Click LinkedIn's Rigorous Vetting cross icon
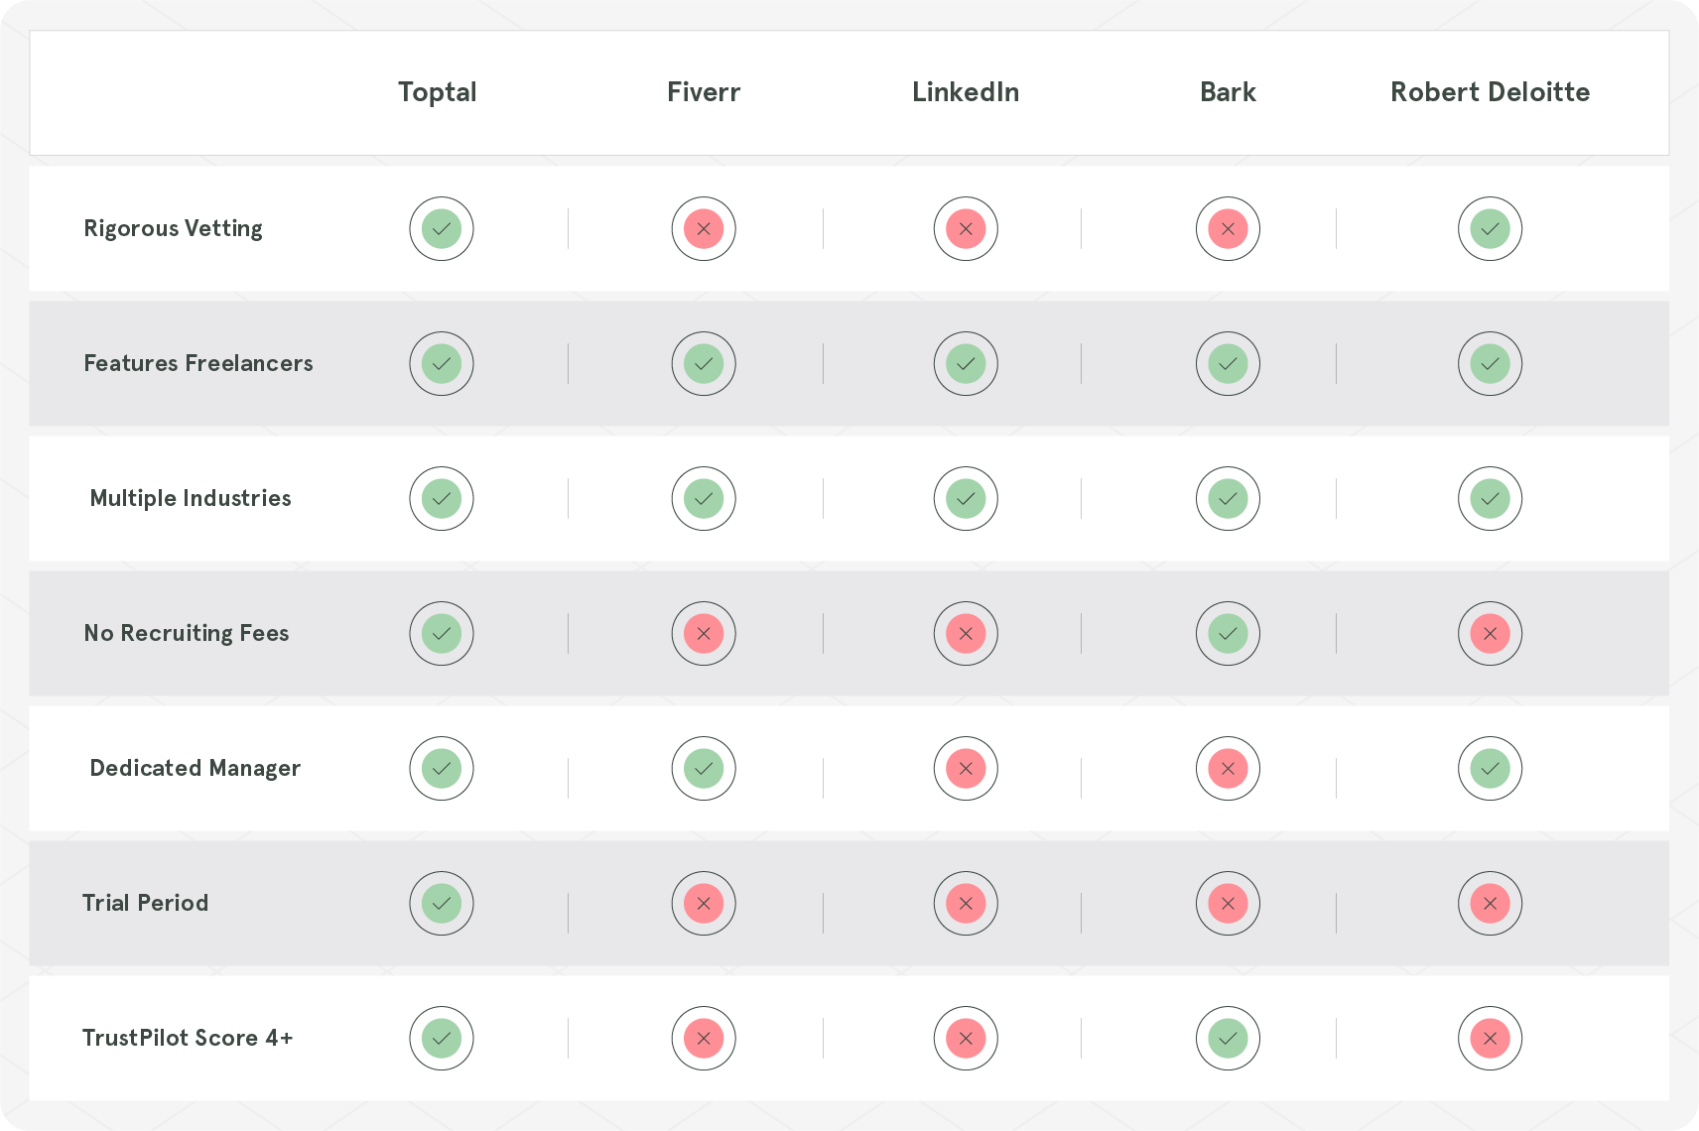The width and height of the screenshot is (1699, 1131). point(966,229)
